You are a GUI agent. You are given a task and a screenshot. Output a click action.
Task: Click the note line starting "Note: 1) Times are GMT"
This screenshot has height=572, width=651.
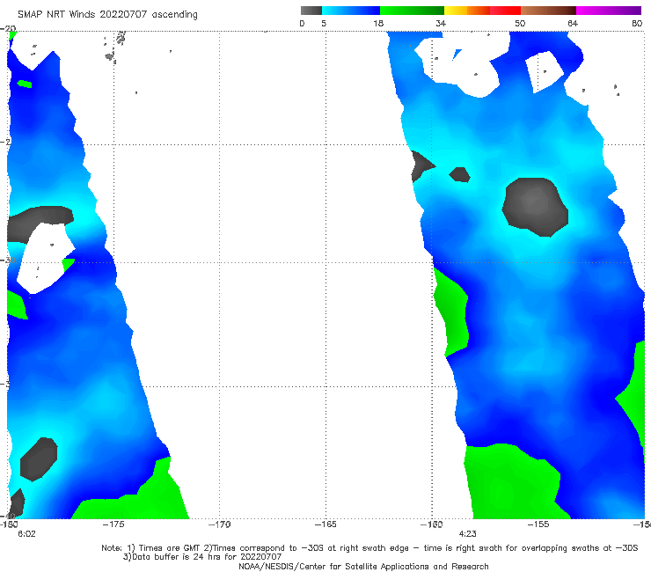(x=369, y=548)
